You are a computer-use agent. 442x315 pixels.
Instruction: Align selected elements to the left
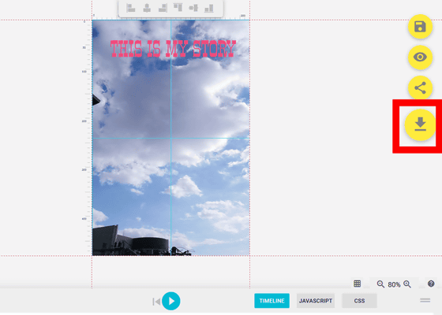coord(131,8)
